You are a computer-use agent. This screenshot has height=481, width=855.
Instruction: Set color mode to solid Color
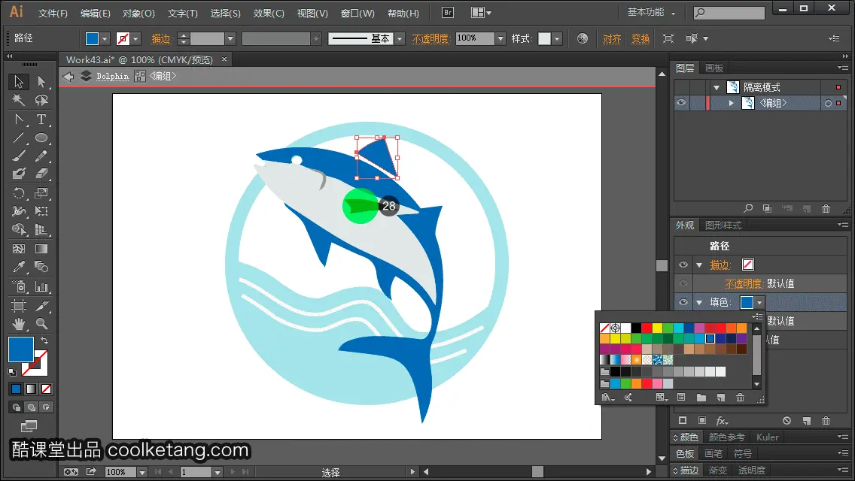pyautogui.click(x=16, y=389)
